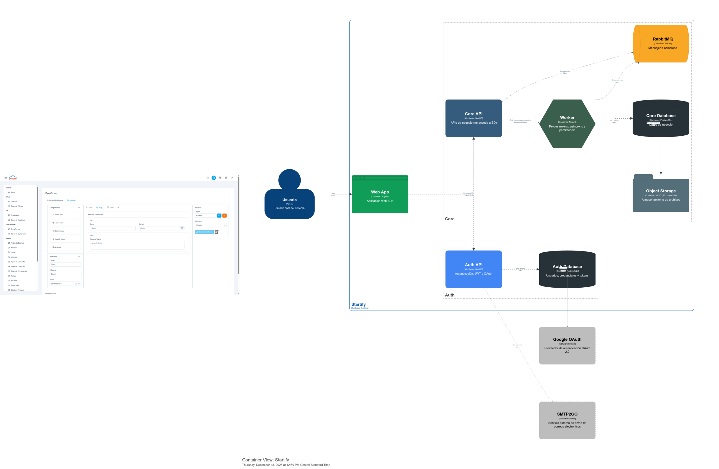This screenshot has width=719, height=469.
Task: Open the inbox icon in header
Action: coord(226,178)
